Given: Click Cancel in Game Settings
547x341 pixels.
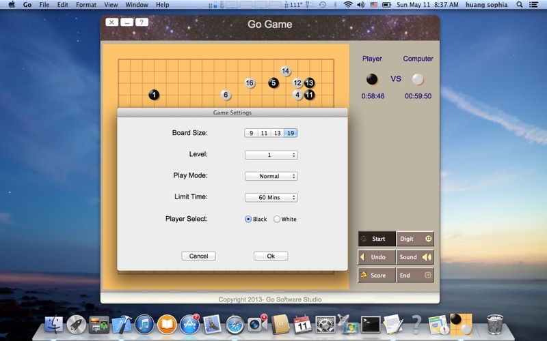Looking at the screenshot, I should click(x=198, y=256).
